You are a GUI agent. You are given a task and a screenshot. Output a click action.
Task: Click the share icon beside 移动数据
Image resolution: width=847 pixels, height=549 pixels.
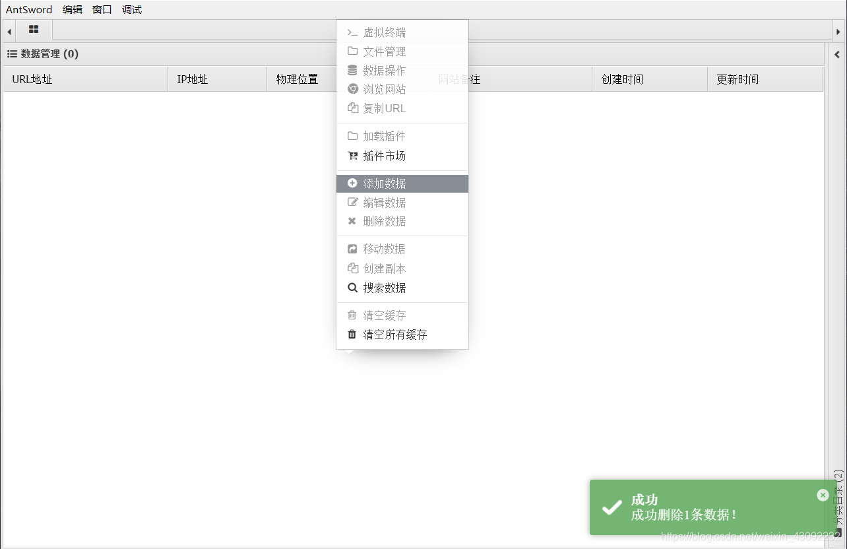(x=352, y=249)
